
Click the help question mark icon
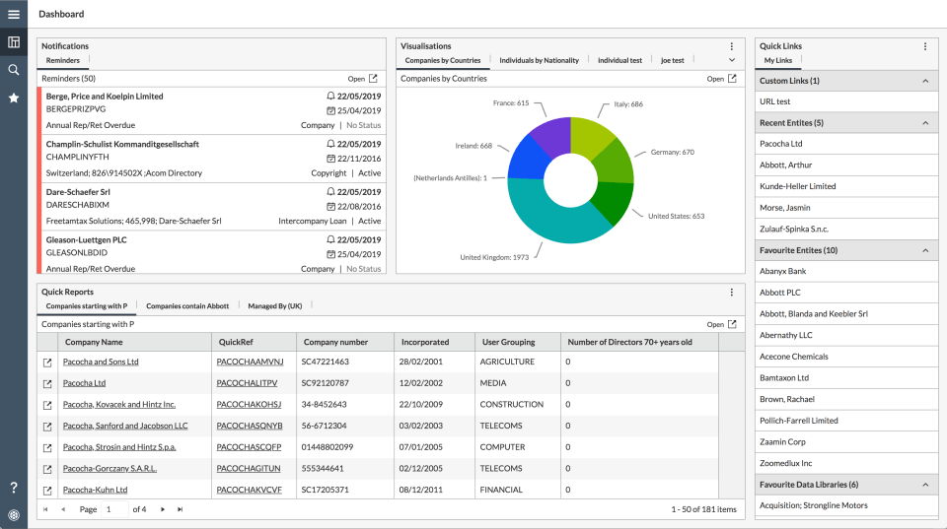(x=14, y=488)
